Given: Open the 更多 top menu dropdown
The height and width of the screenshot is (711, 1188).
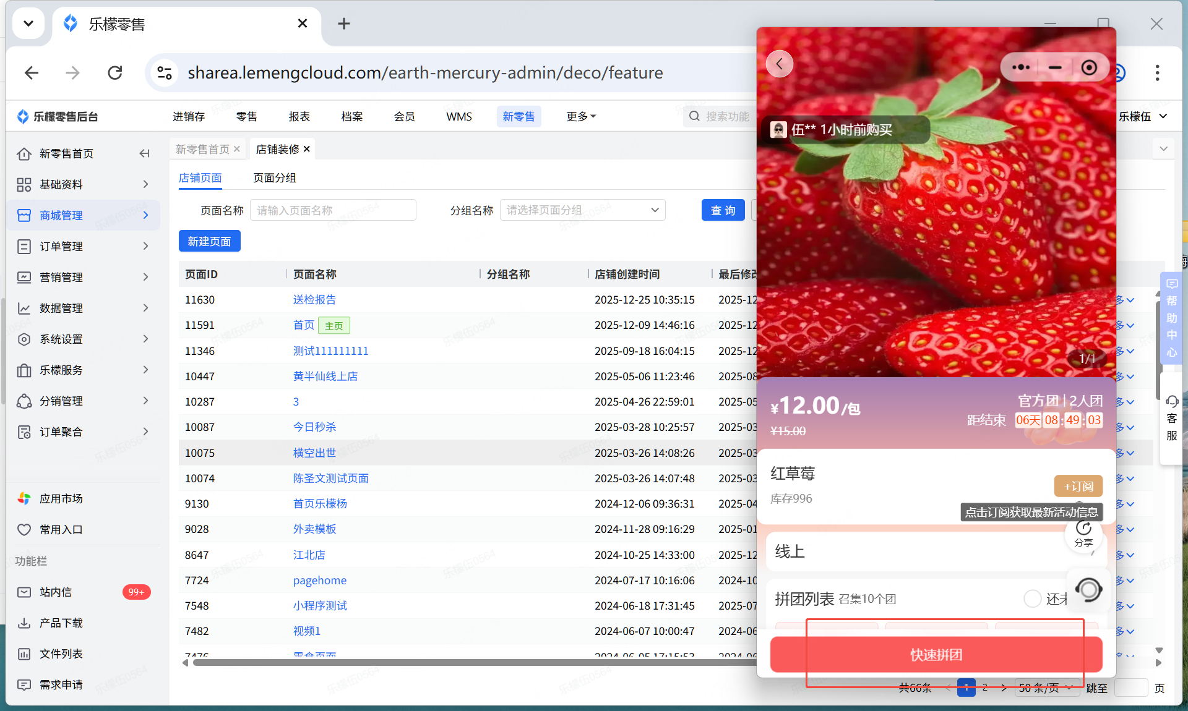Looking at the screenshot, I should (580, 116).
